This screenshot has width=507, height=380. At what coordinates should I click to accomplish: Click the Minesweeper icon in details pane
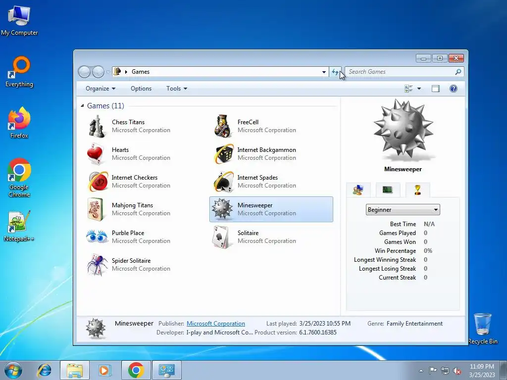tap(96, 328)
